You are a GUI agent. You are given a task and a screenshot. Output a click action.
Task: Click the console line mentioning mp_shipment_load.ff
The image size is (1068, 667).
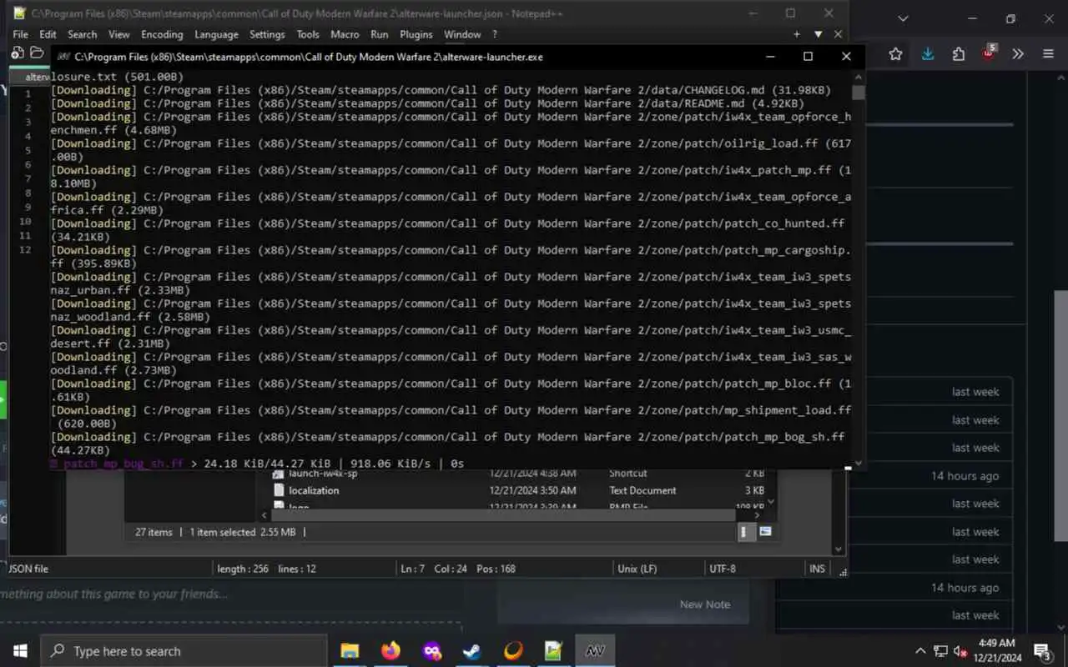(x=451, y=417)
